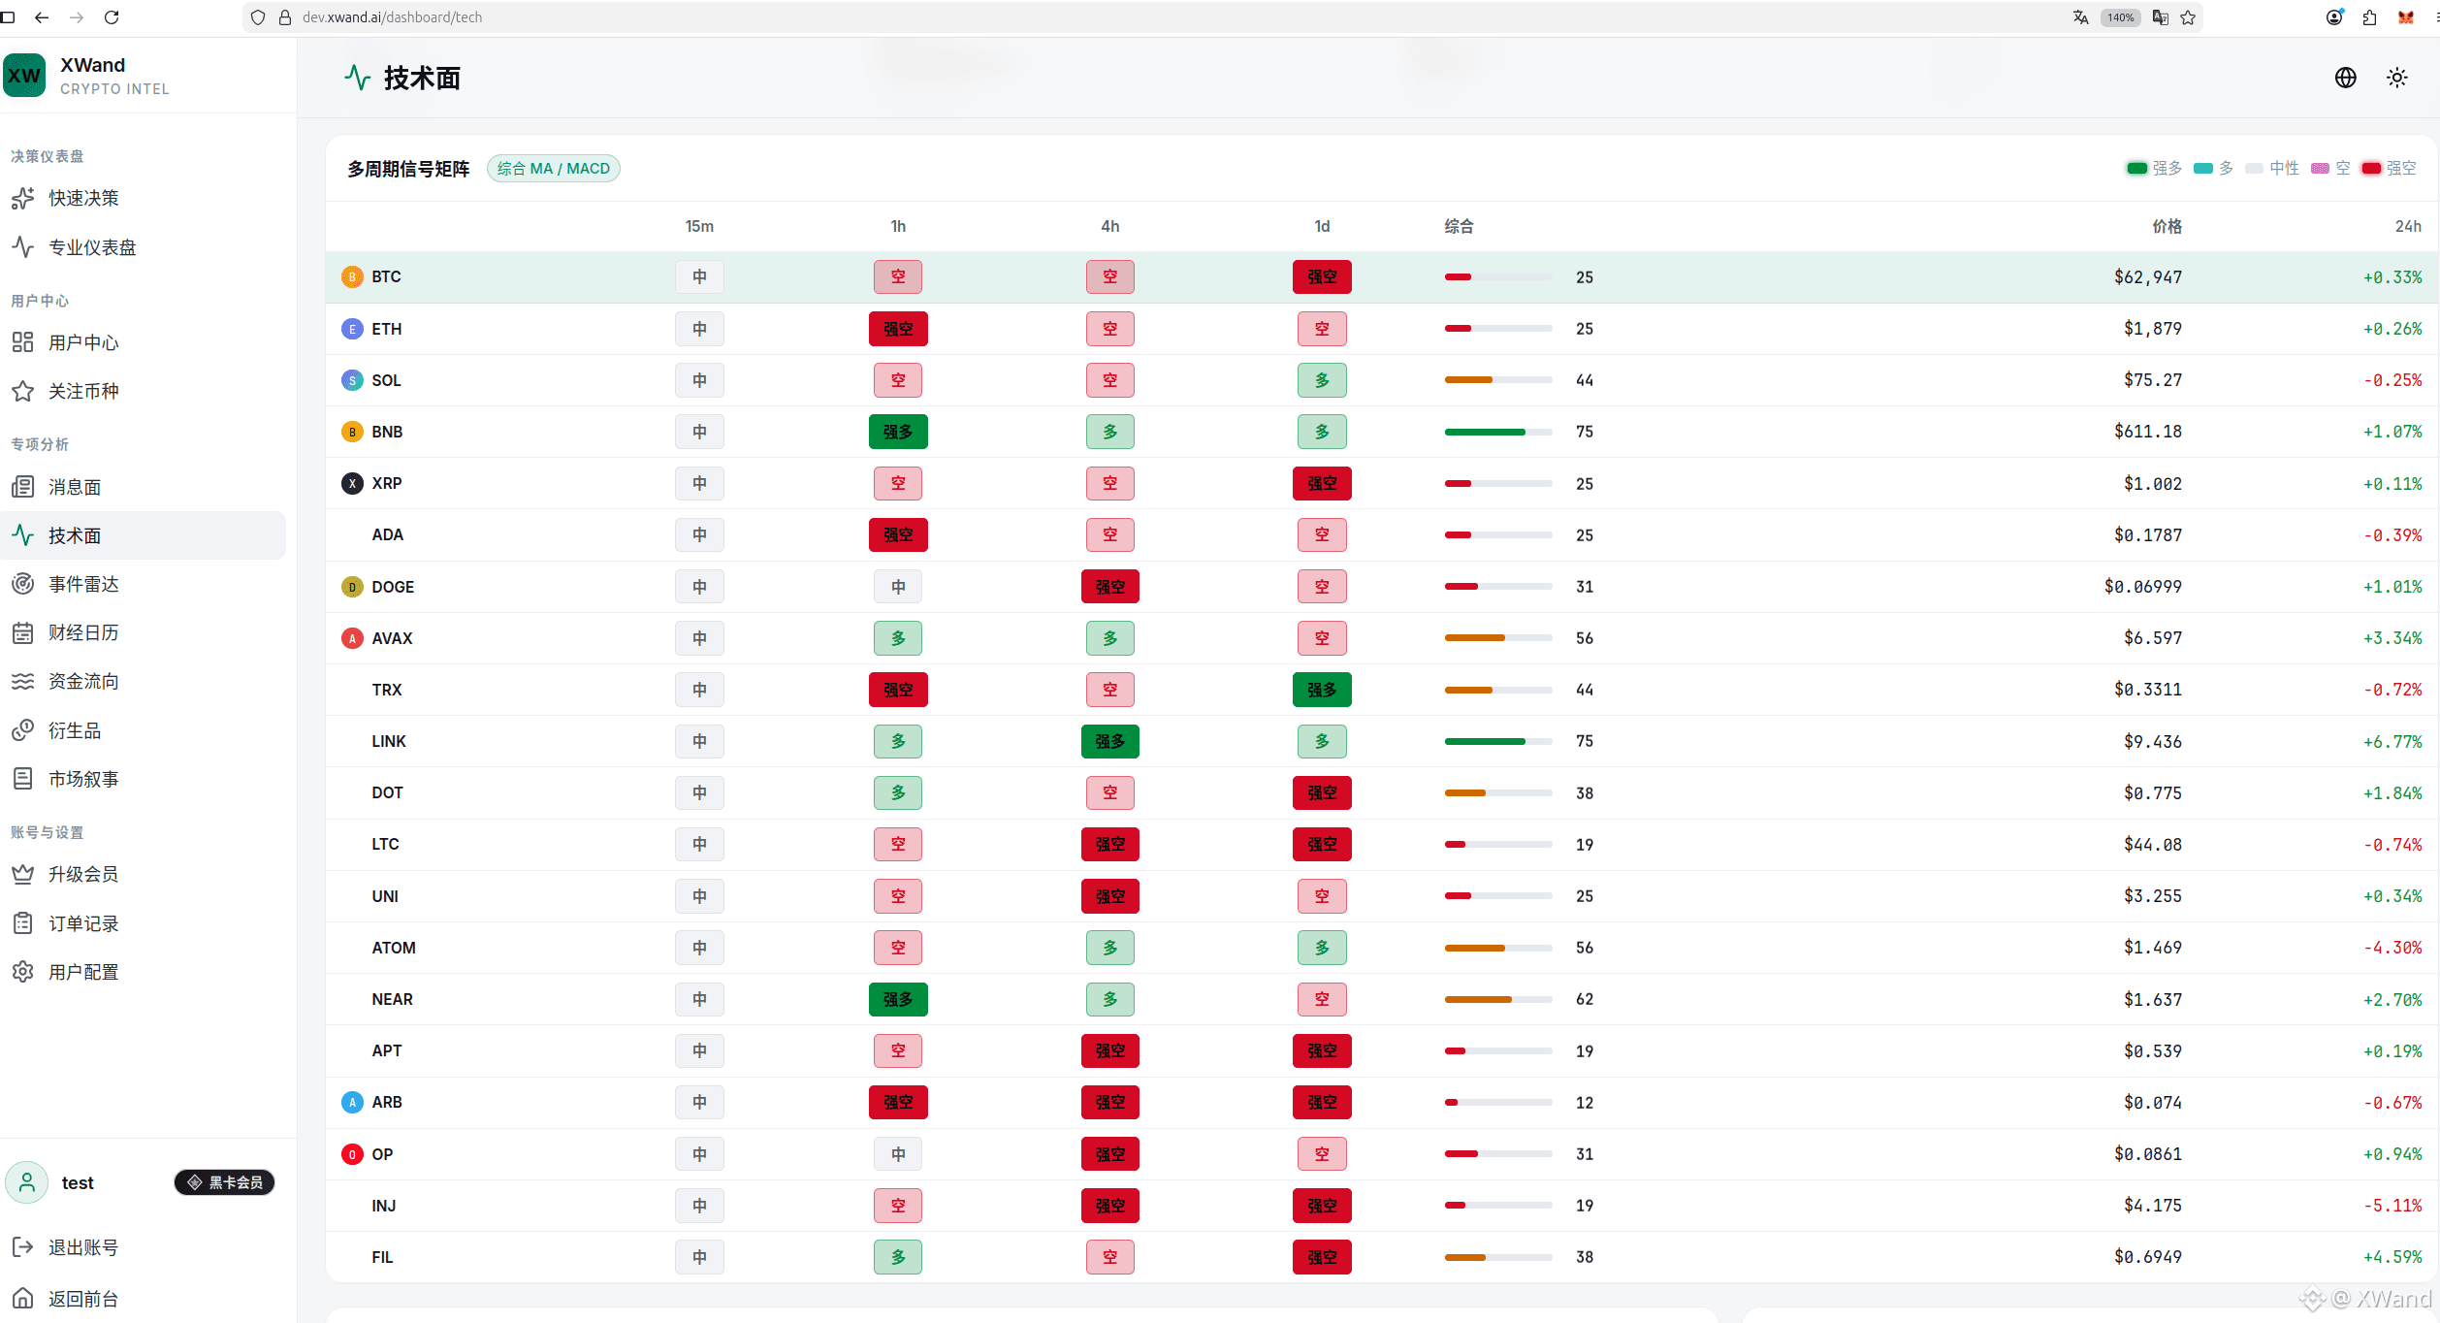Click the translate page icon in address bar

point(2080,17)
